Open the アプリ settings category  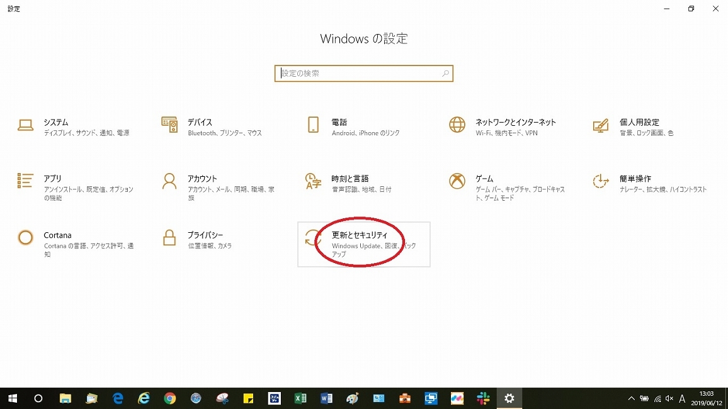[x=77, y=188]
